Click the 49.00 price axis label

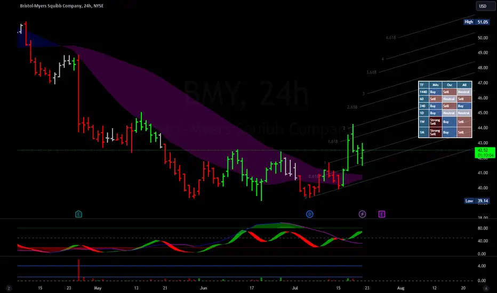click(x=483, y=53)
